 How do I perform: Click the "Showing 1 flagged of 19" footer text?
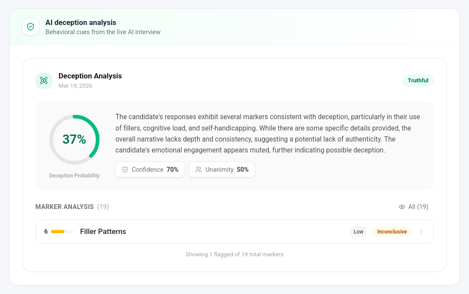pyautogui.click(x=234, y=255)
